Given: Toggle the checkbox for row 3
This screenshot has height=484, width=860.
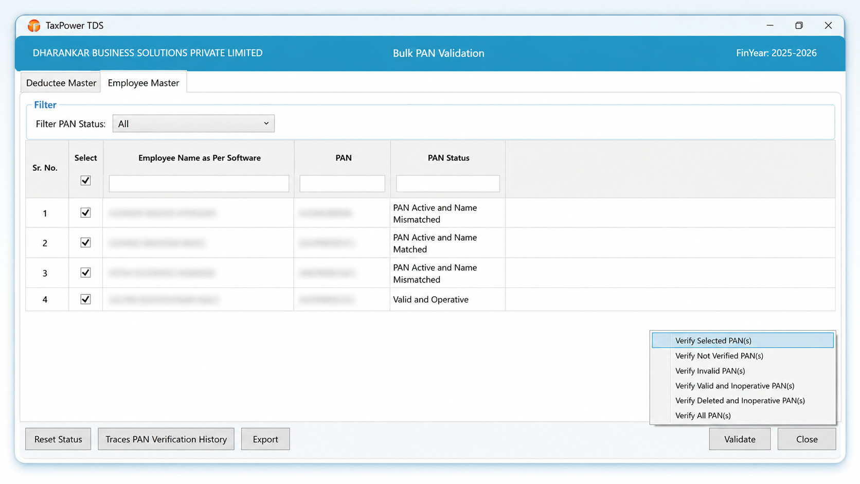Looking at the screenshot, I should (x=85, y=273).
